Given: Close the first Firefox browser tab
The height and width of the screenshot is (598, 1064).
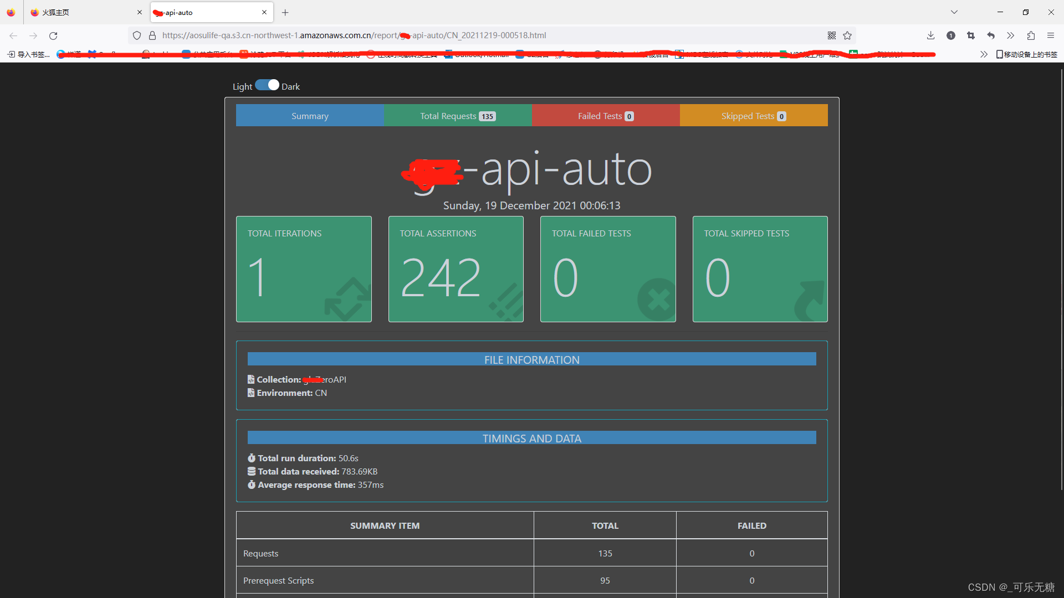Looking at the screenshot, I should tap(140, 12).
